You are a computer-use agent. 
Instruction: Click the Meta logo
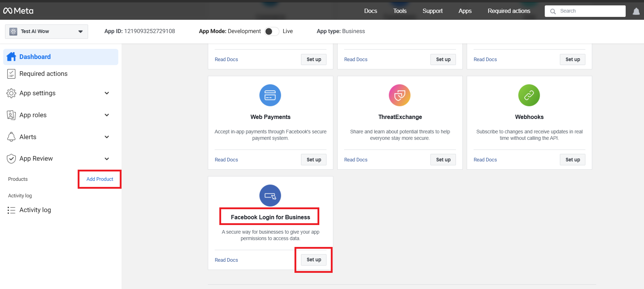(18, 11)
